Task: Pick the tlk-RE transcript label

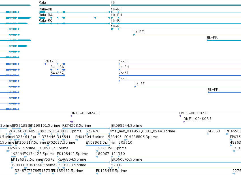Action: (138, 32)
